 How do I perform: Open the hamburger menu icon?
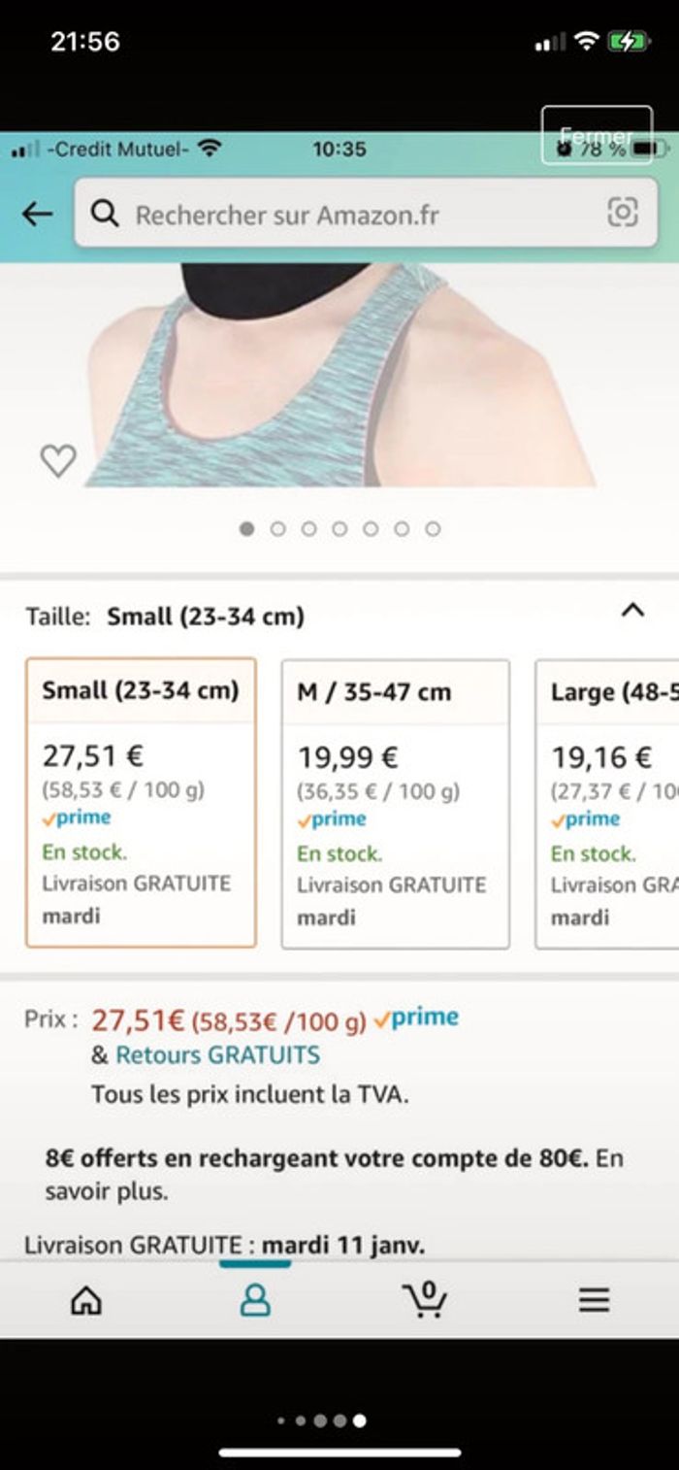[594, 1300]
